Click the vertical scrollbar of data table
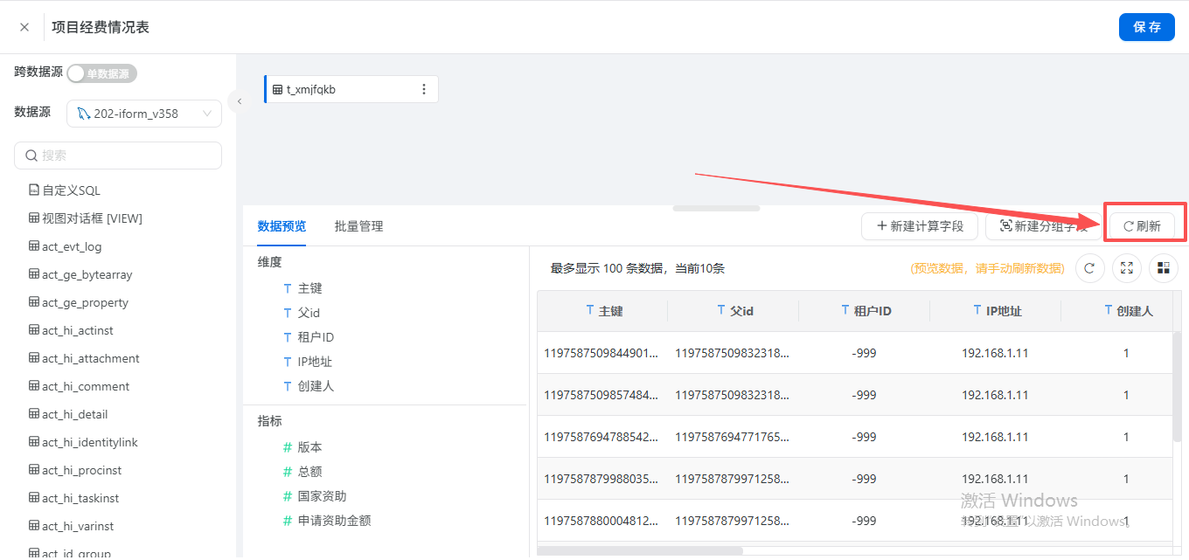This screenshot has height=560, width=1189. pos(1177,386)
